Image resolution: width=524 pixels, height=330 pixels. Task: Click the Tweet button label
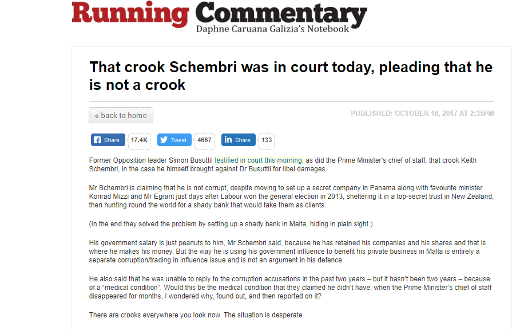click(178, 140)
